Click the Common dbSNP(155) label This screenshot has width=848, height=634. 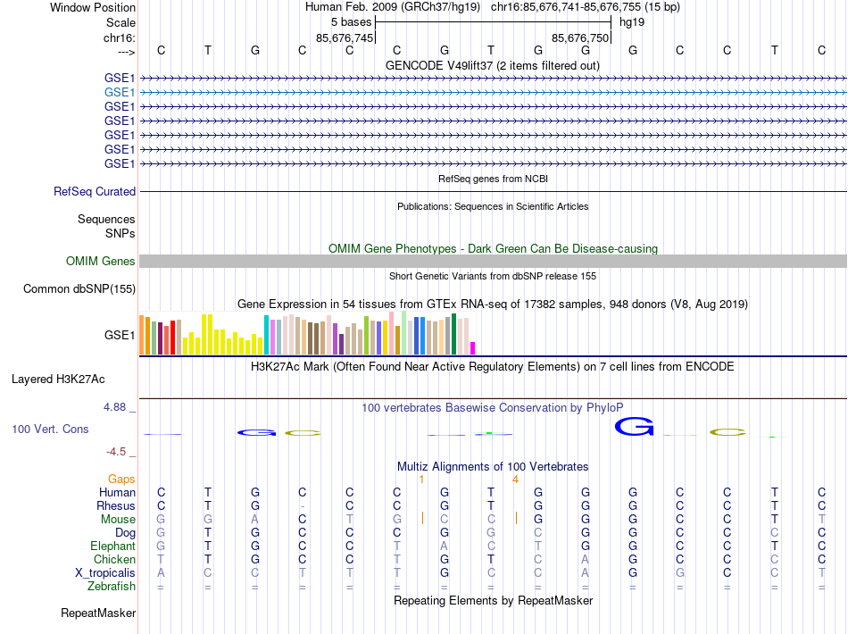79,288
